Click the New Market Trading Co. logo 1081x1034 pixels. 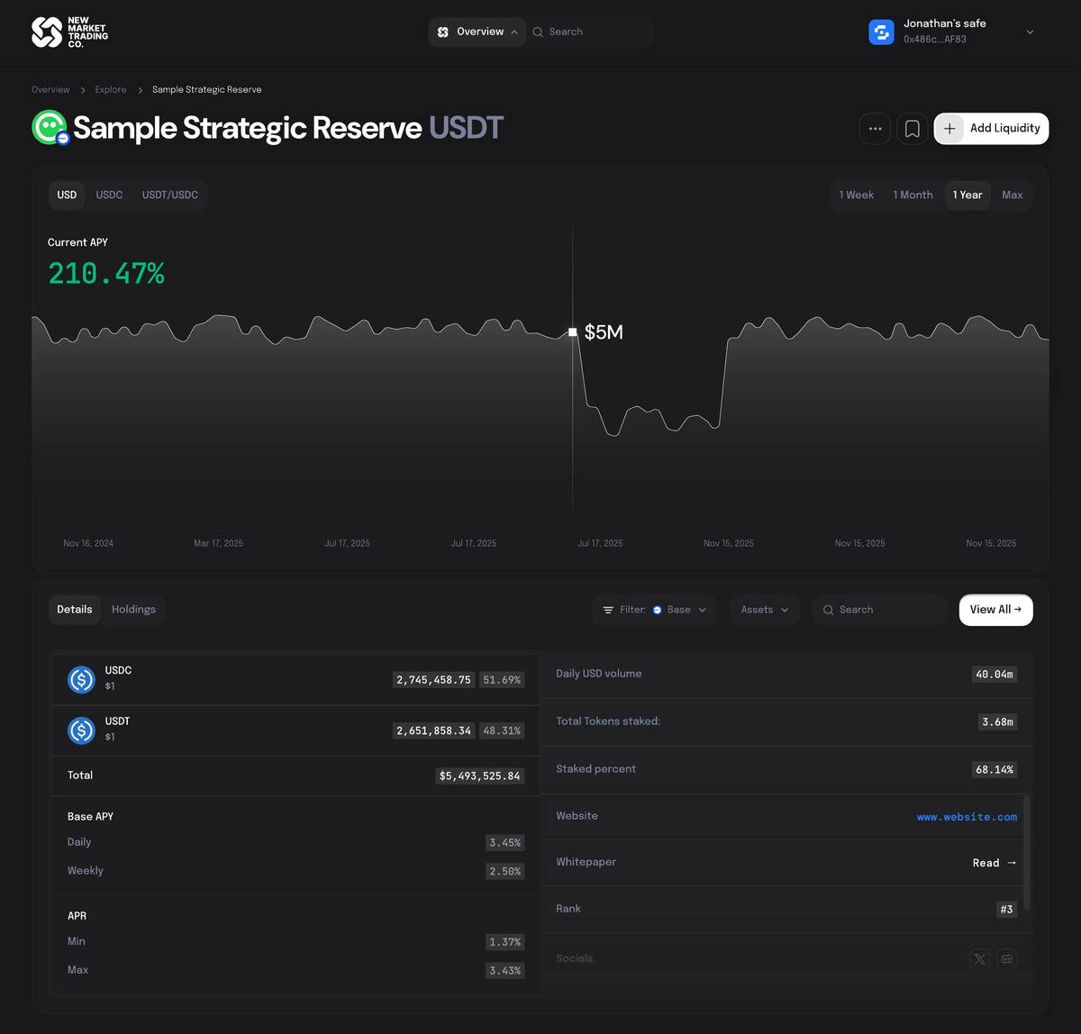point(69,32)
